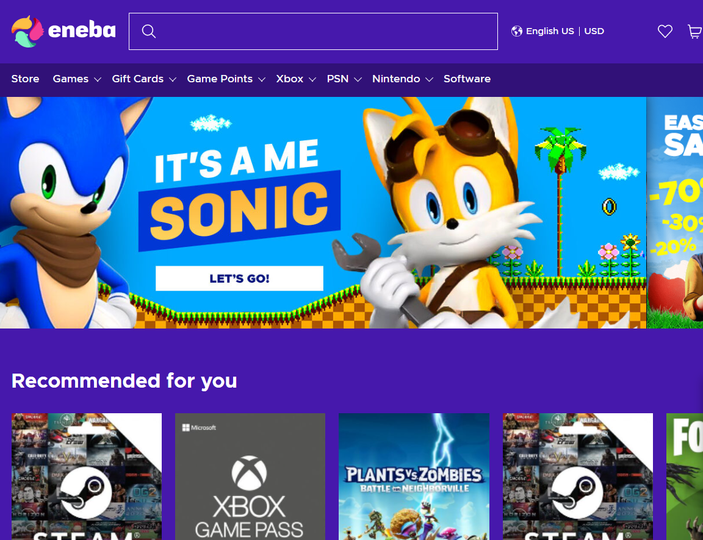Click Steam logo on first gift card

click(x=85, y=492)
